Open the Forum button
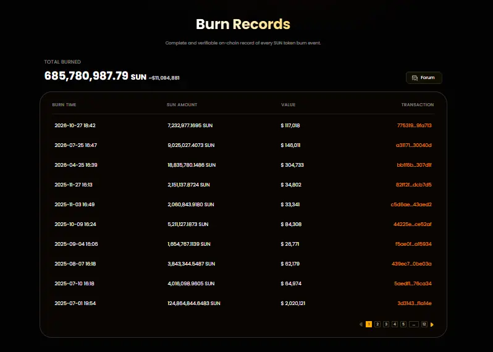Viewport: 493px width, 352px height. click(424, 78)
